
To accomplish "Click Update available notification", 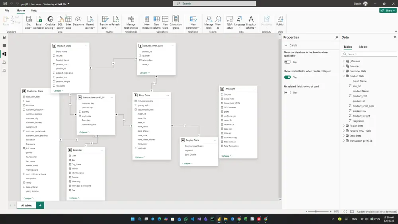I will 377,212.
